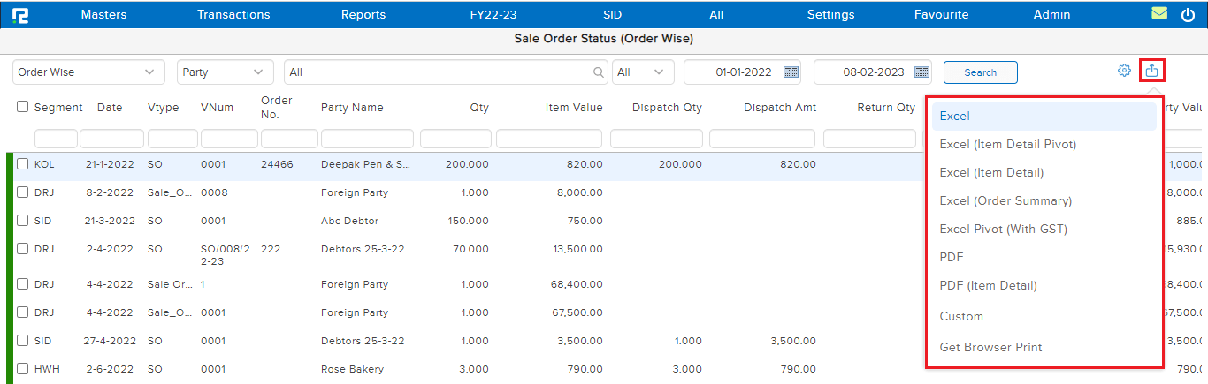
Task: Open the gear settings icon near Search
Action: coord(1124,71)
